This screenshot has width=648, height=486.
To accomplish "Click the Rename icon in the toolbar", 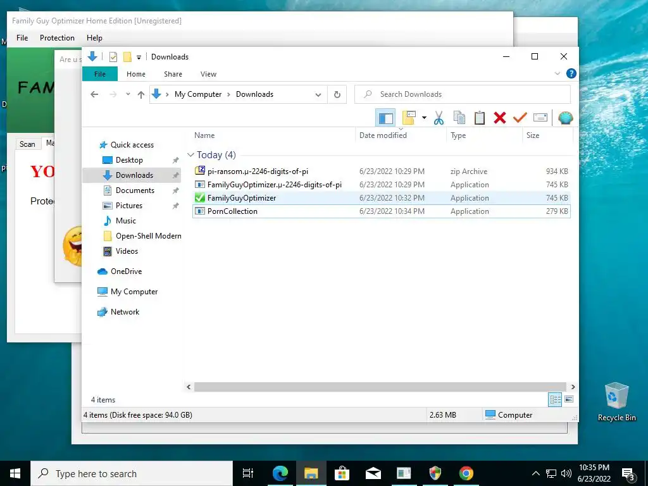I will [540, 118].
